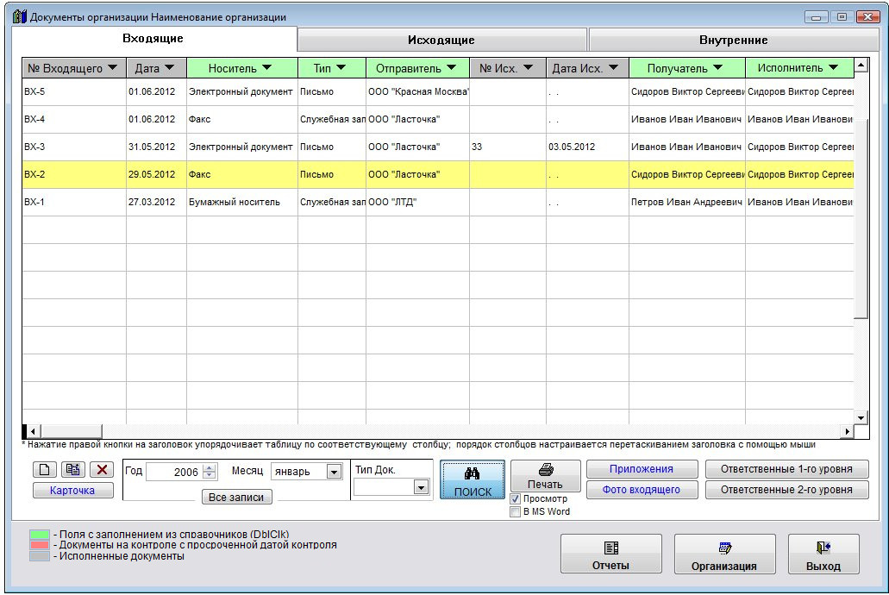Click the copy record icon button
This screenshot has height=595, width=889.
72,470
